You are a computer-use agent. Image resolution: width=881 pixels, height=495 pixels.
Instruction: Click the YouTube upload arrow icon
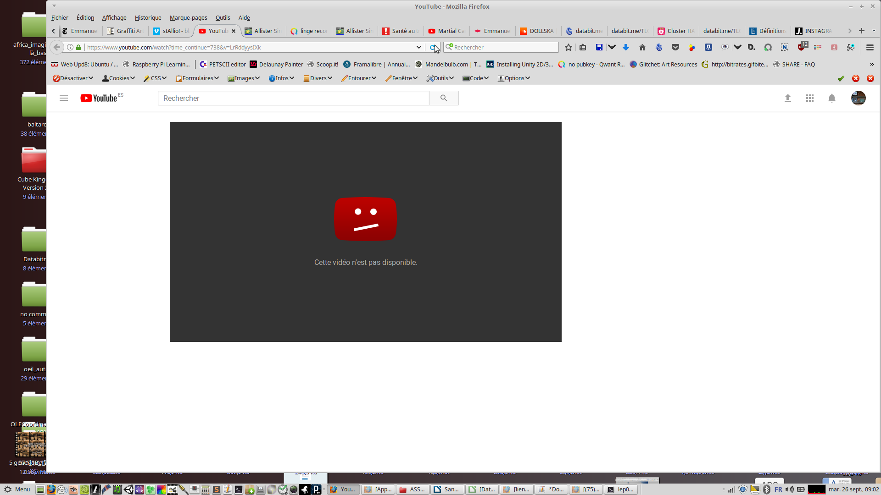click(788, 98)
